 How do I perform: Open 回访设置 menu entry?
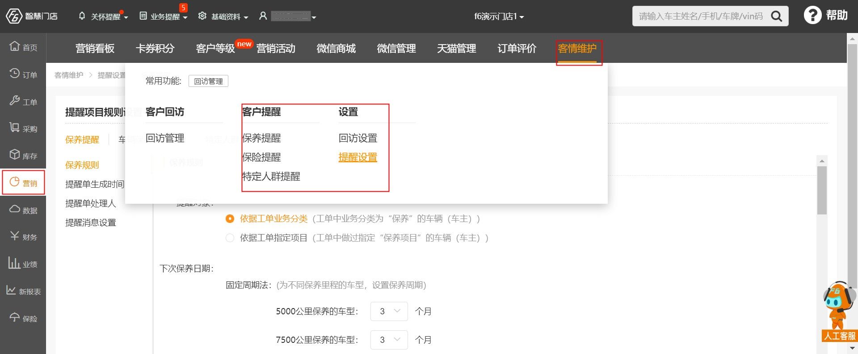[x=358, y=138]
